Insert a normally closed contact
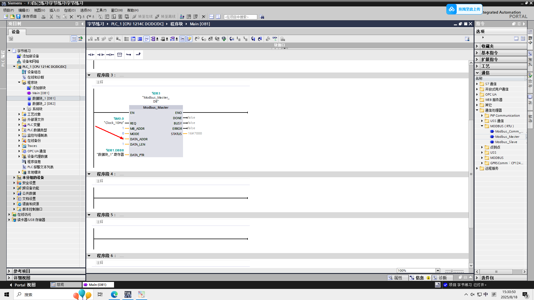The width and height of the screenshot is (534, 300). (x=100, y=55)
